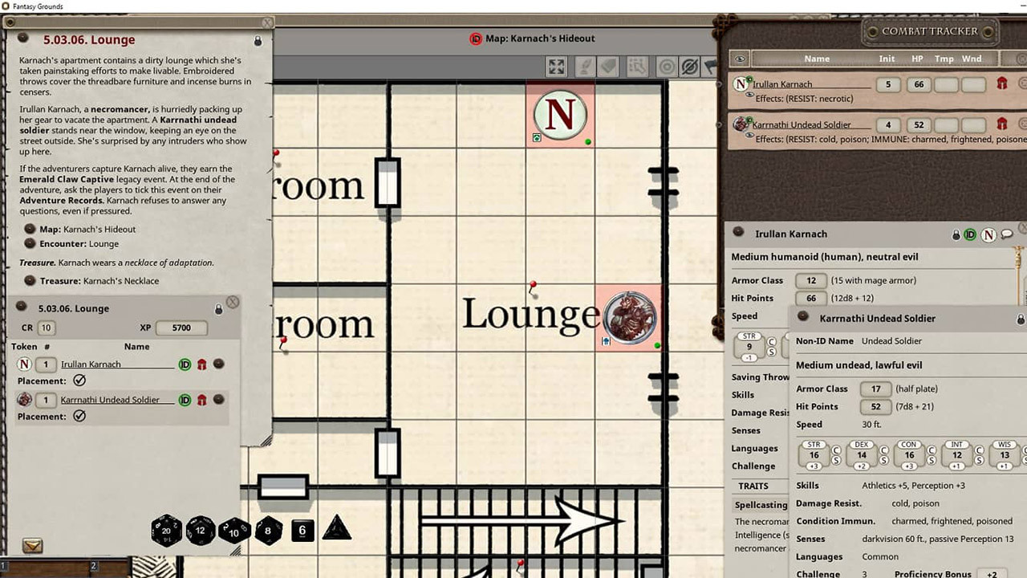Roll the d20 die in the dice tray
This screenshot has height=578, width=1027.
(x=167, y=530)
